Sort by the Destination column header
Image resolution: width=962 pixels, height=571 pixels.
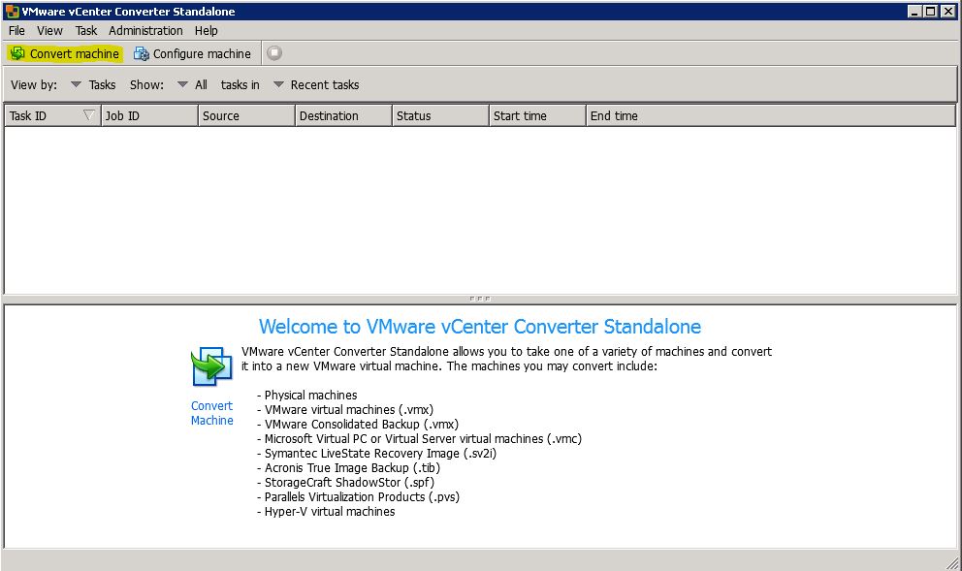click(343, 115)
